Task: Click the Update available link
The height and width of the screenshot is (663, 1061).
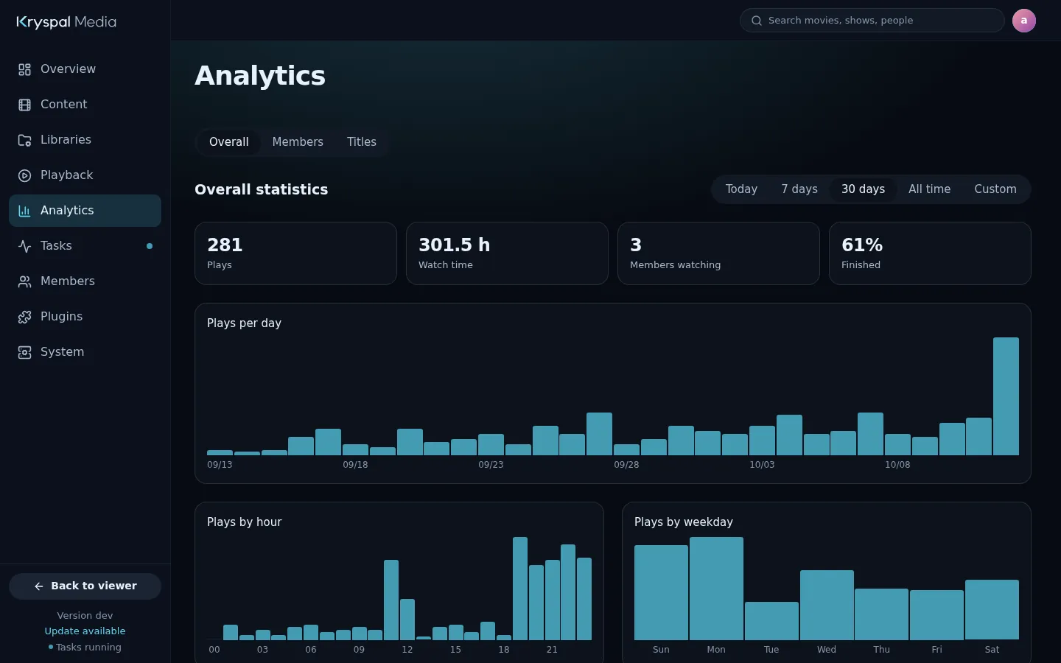Action: coord(85,631)
